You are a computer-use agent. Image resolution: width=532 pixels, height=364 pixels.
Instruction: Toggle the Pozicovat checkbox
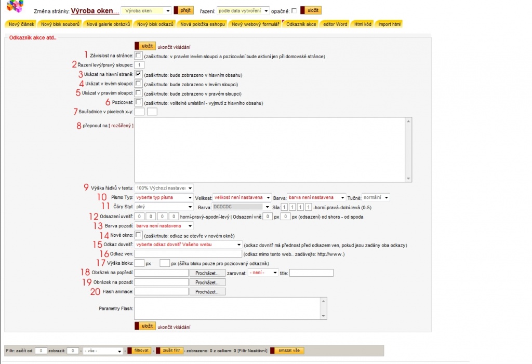point(138,102)
